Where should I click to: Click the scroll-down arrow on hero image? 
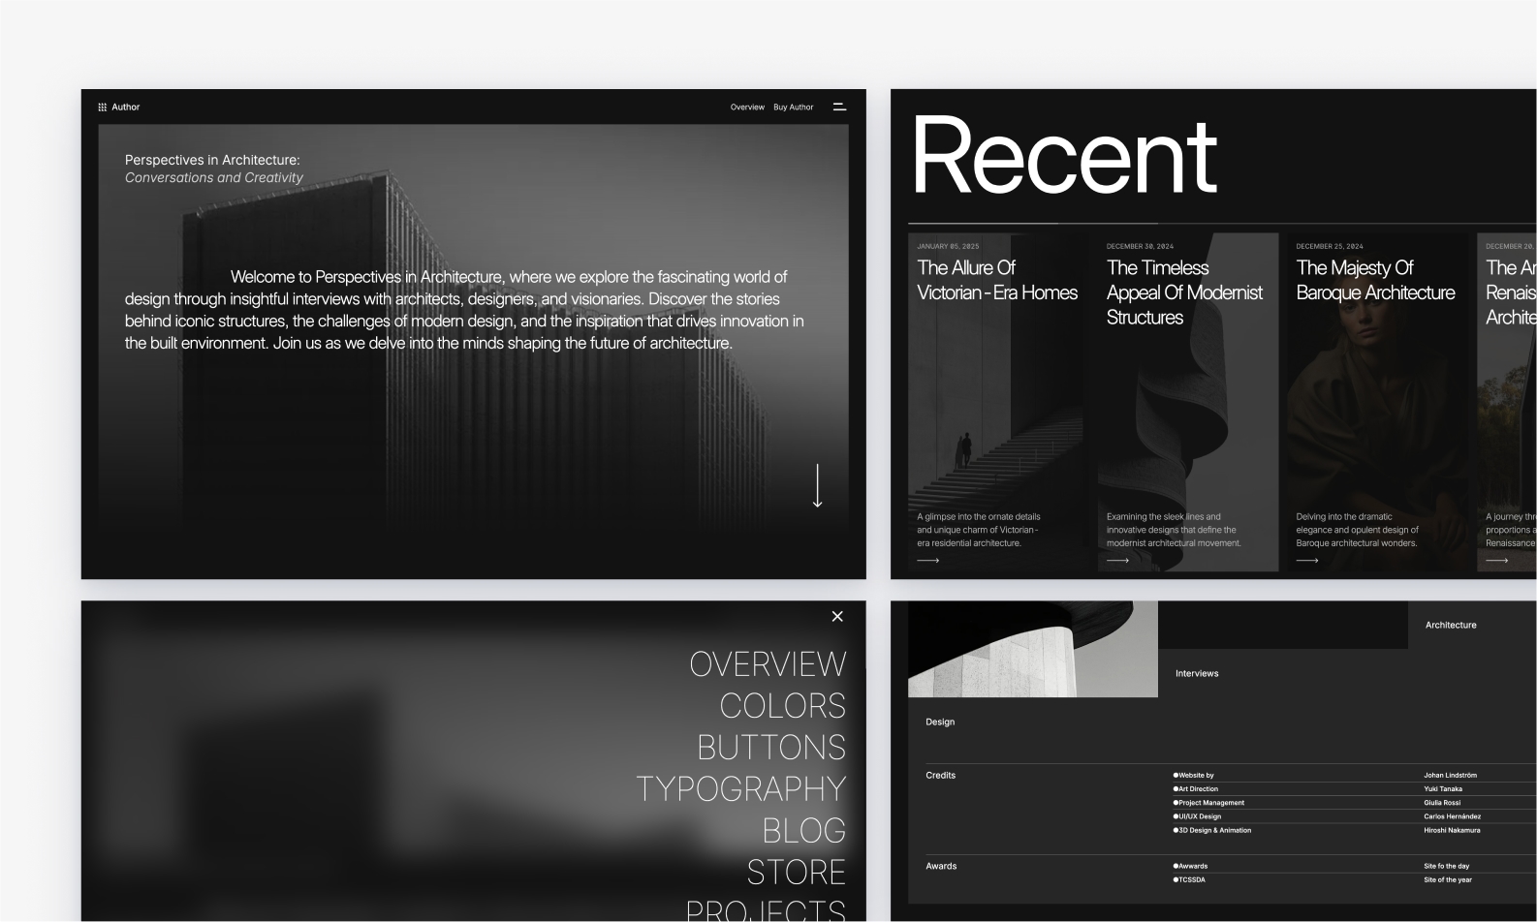(817, 485)
